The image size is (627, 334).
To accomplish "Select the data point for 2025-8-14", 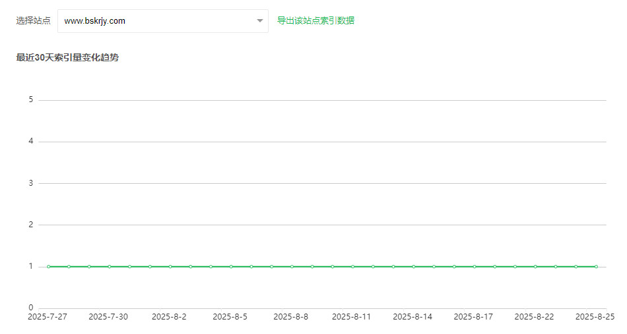I will tap(413, 267).
